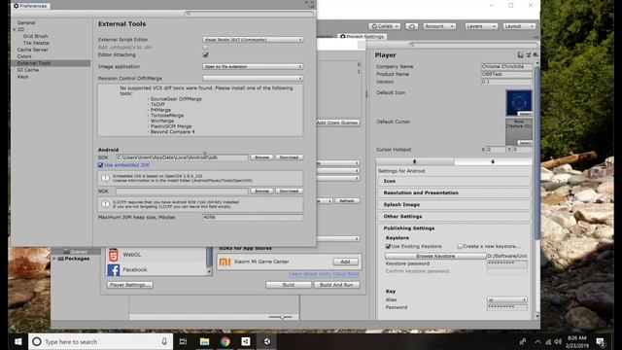The height and width of the screenshot is (350, 622).
Task: Open Chrome from the taskbar
Action: pyautogui.click(x=225, y=341)
